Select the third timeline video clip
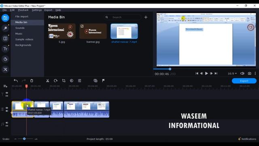Screen dimensions: 259x146 (x=56, y=109)
